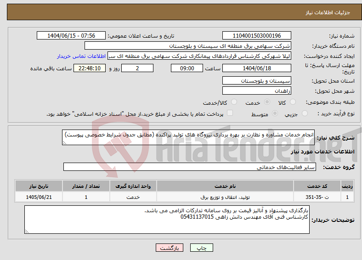The image size is (362, 260).
Task: Click the deadline hour field 09:00
Action: pyautogui.click(x=187, y=68)
